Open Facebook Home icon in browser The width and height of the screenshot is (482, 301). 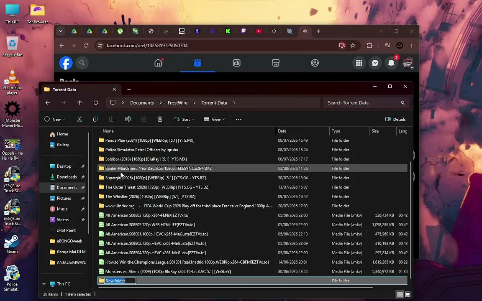click(158, 63)
